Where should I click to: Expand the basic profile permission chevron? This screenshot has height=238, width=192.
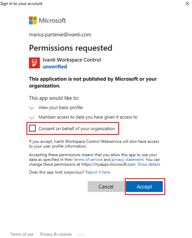pos(32,108)
